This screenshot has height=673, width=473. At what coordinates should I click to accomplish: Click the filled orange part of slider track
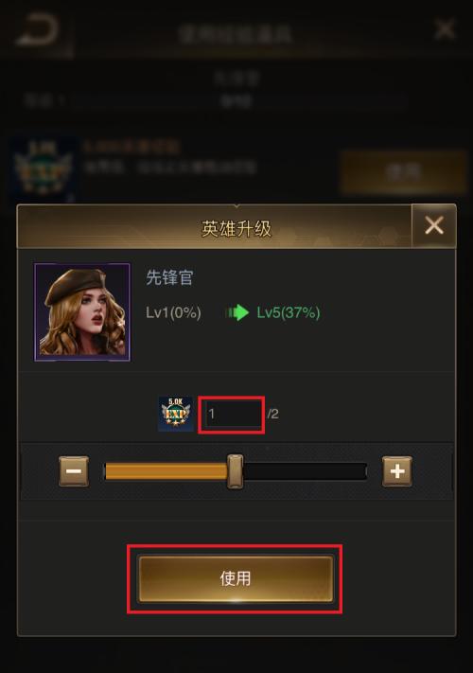(x=166, y=471)
